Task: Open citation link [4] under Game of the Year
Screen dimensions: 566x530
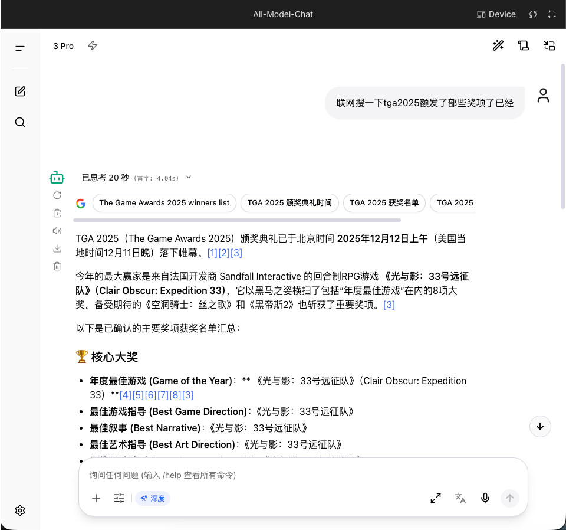Action: [x=125, y=395]
